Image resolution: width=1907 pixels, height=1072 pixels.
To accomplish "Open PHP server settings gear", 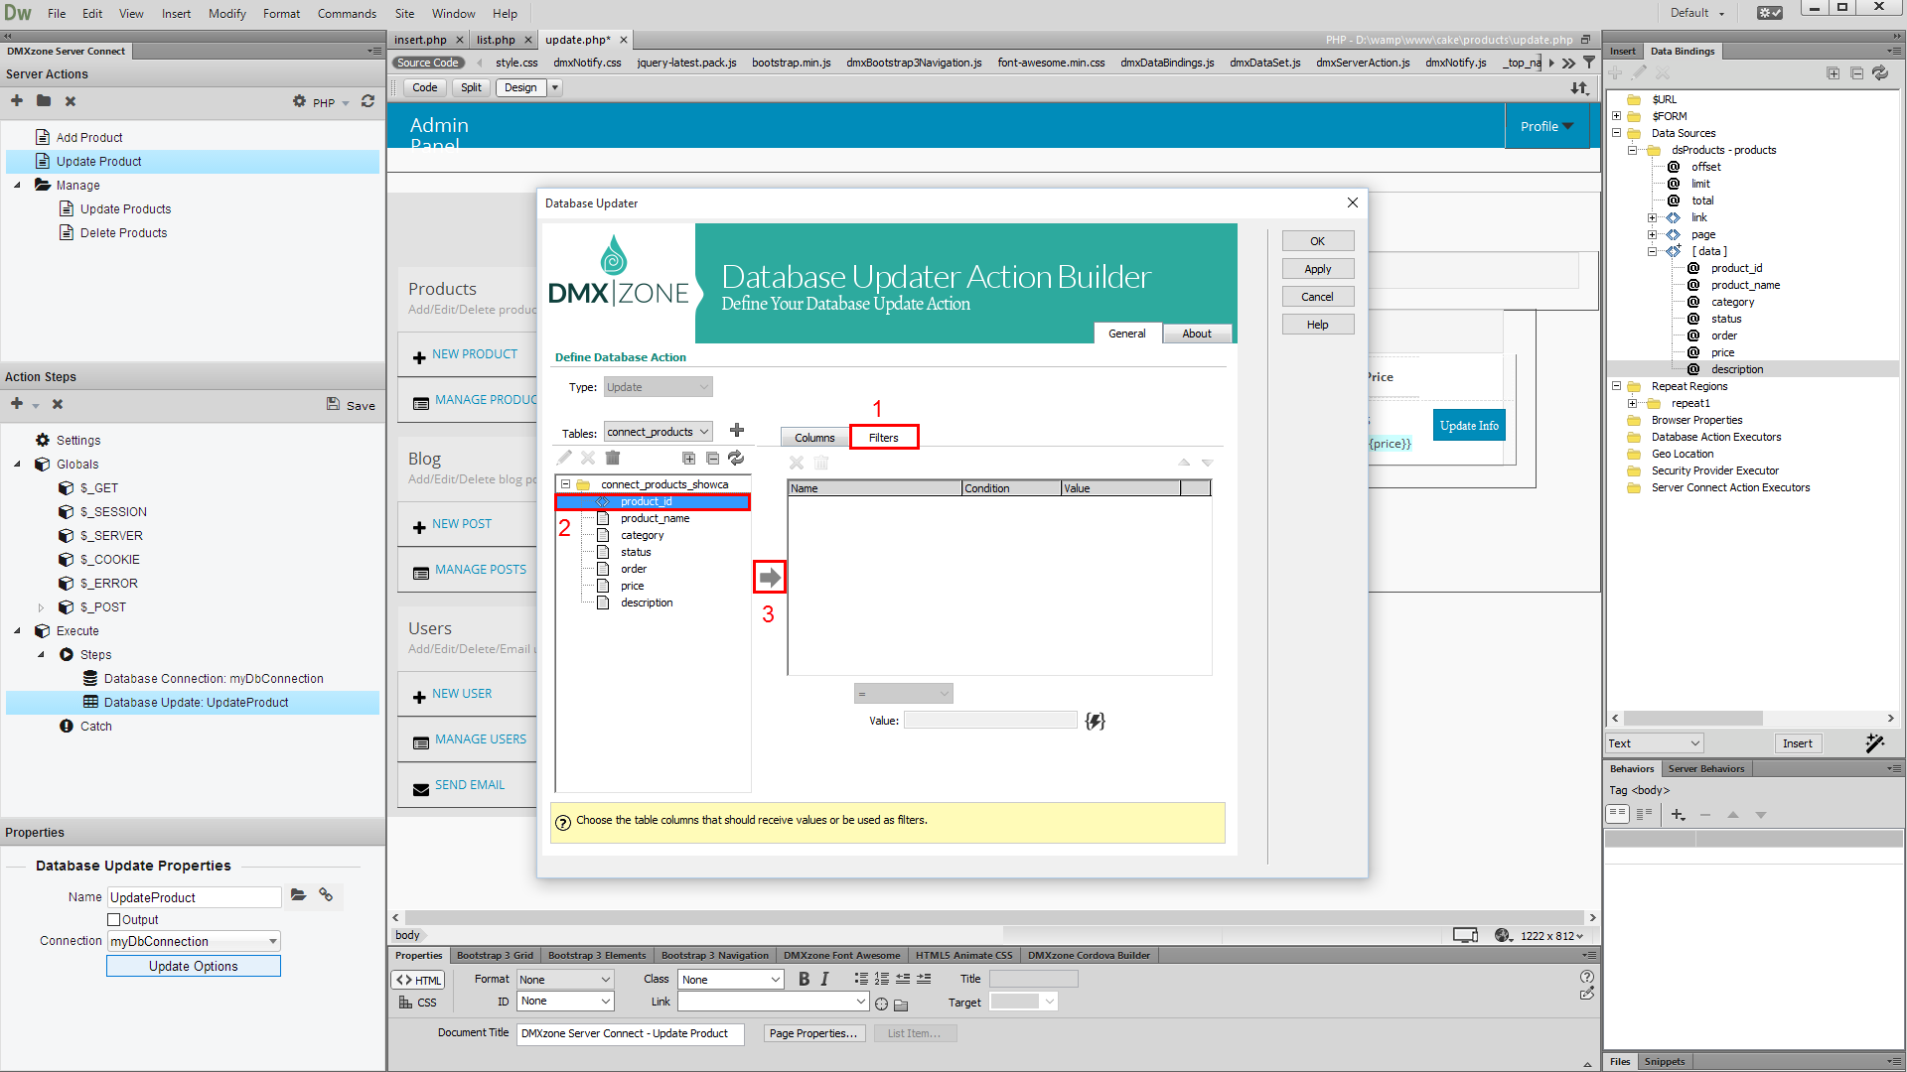I will pyautogui.click(x=299, y=101).
